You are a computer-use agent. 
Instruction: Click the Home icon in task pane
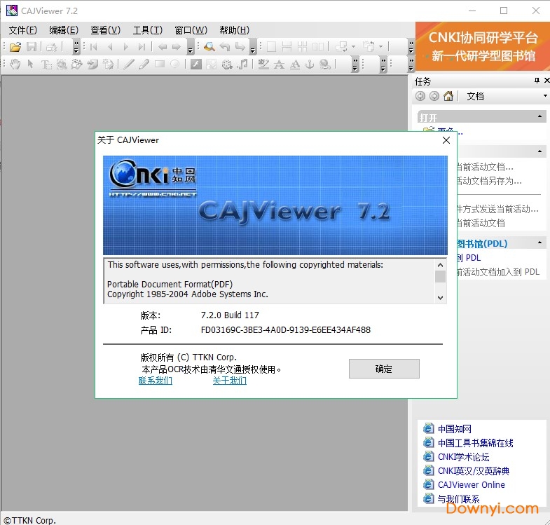click(448, 96)
